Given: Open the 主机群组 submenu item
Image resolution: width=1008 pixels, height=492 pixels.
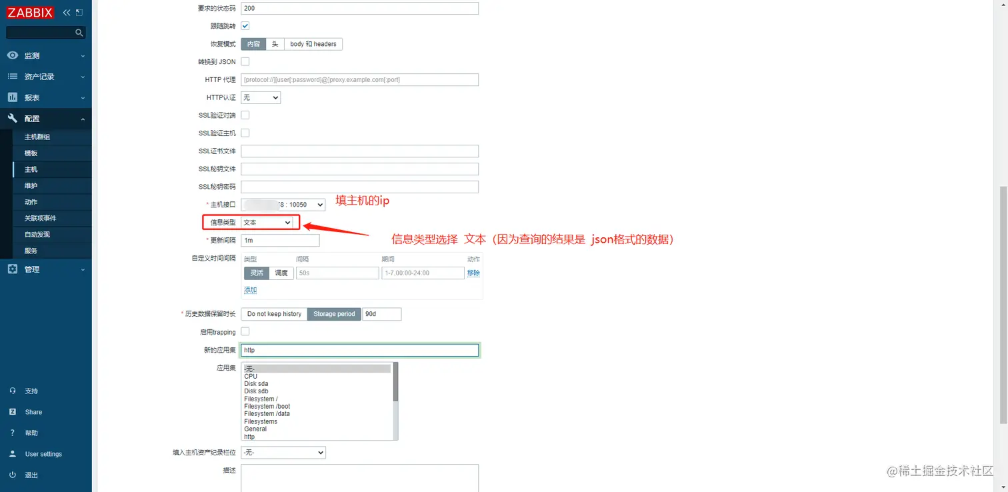Looking at the screenshot, I should click(52, 137).
